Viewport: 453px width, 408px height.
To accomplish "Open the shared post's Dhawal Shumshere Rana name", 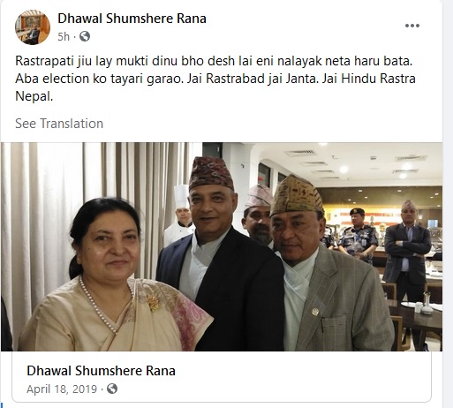I will click(101, 371).
